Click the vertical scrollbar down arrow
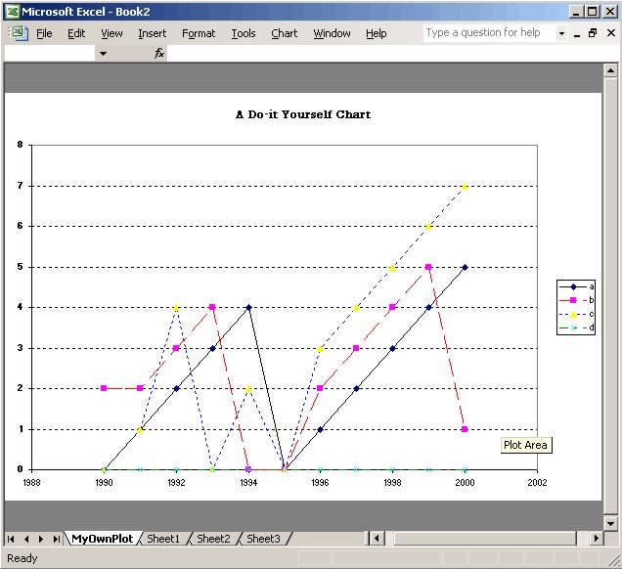622x569 pixels. click(611, 523)
